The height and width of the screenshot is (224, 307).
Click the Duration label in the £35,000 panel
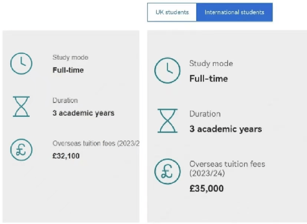click(x=205, y=114)
